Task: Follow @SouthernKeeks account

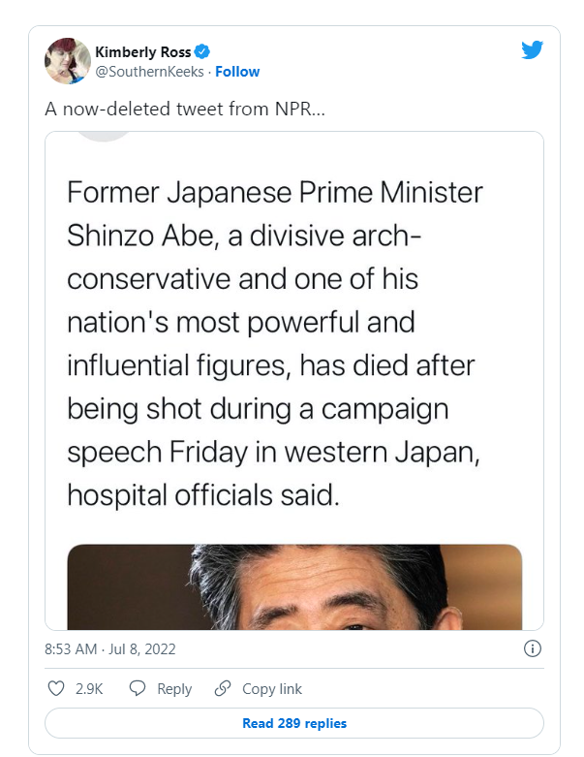Action: pyautogui.click(x=237, y=72)
